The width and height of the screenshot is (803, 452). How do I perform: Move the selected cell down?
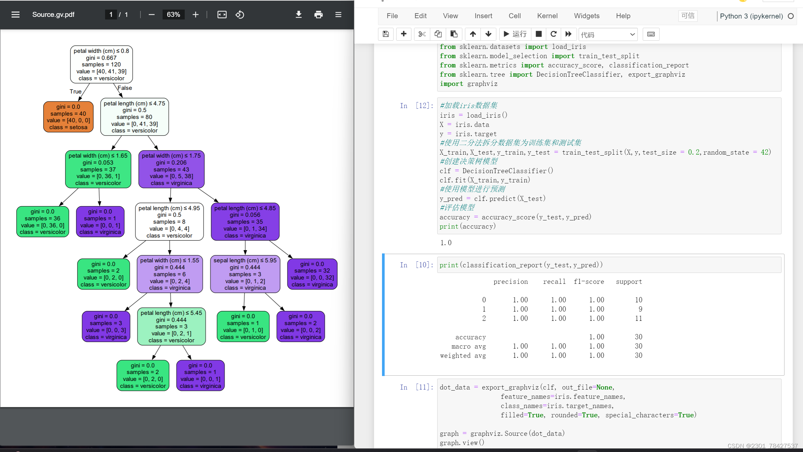[x=488, y=34]
